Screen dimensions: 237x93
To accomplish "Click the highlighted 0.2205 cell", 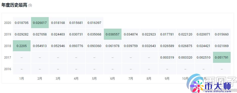I will tap(22, 46).
